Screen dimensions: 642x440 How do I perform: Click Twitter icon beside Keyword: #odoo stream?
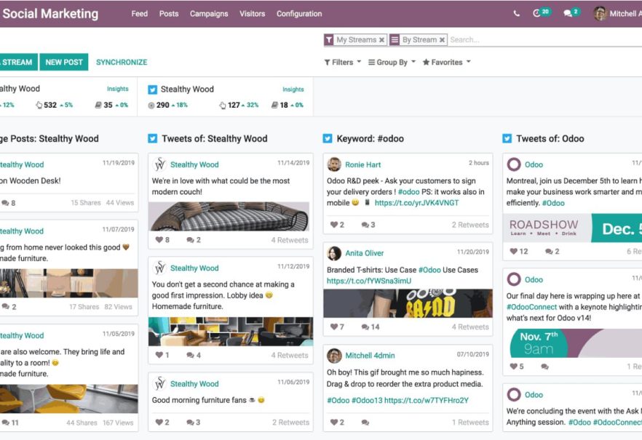(x=328, y=139)
